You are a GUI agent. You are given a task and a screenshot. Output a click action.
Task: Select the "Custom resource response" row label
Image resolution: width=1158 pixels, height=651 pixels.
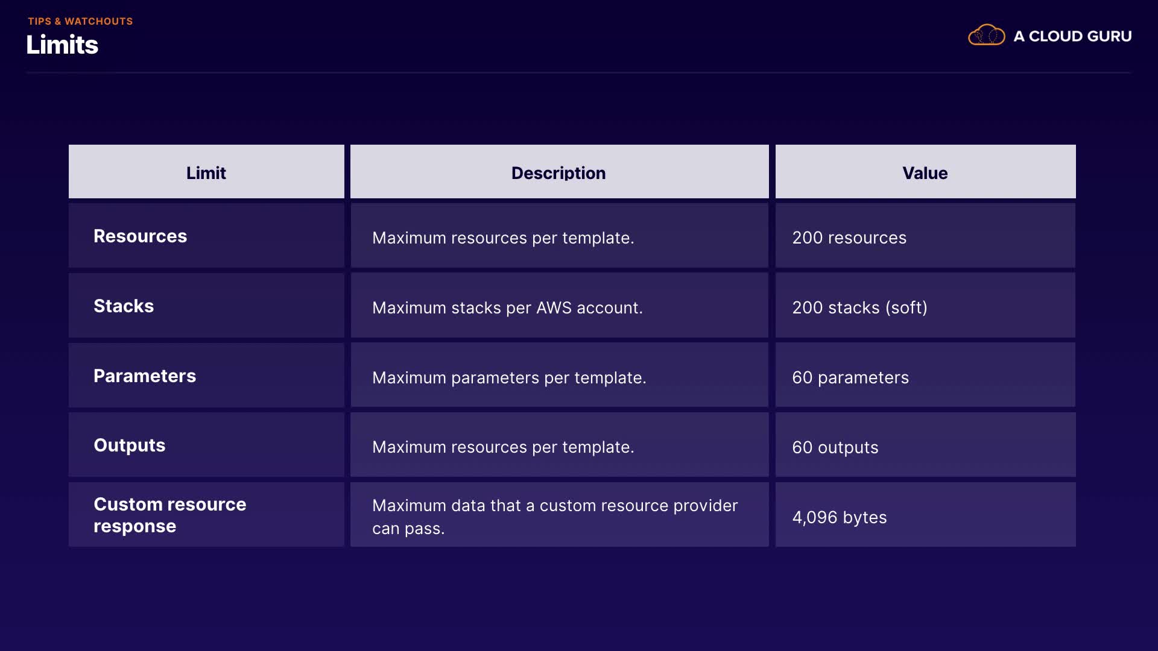point(169,515)
